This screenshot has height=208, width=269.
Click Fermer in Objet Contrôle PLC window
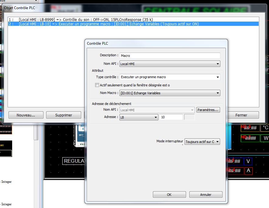(243, 115)
